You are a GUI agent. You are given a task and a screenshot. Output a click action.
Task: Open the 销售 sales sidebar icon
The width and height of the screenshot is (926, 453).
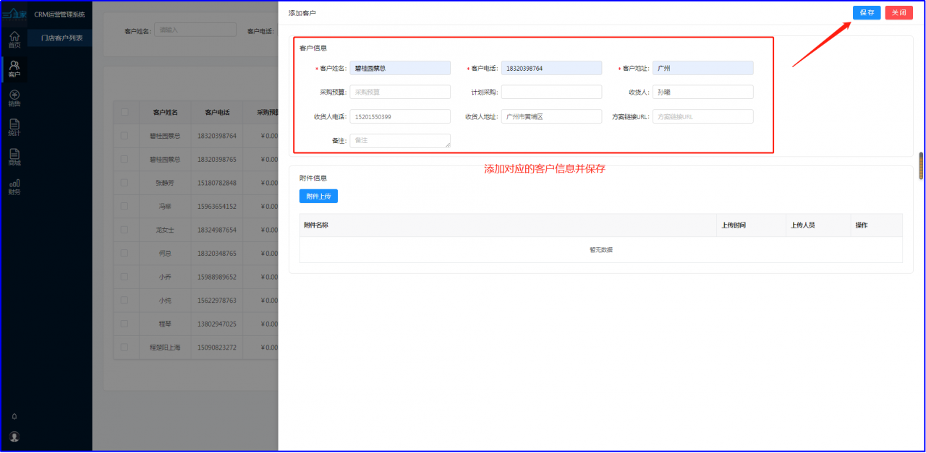14,99
